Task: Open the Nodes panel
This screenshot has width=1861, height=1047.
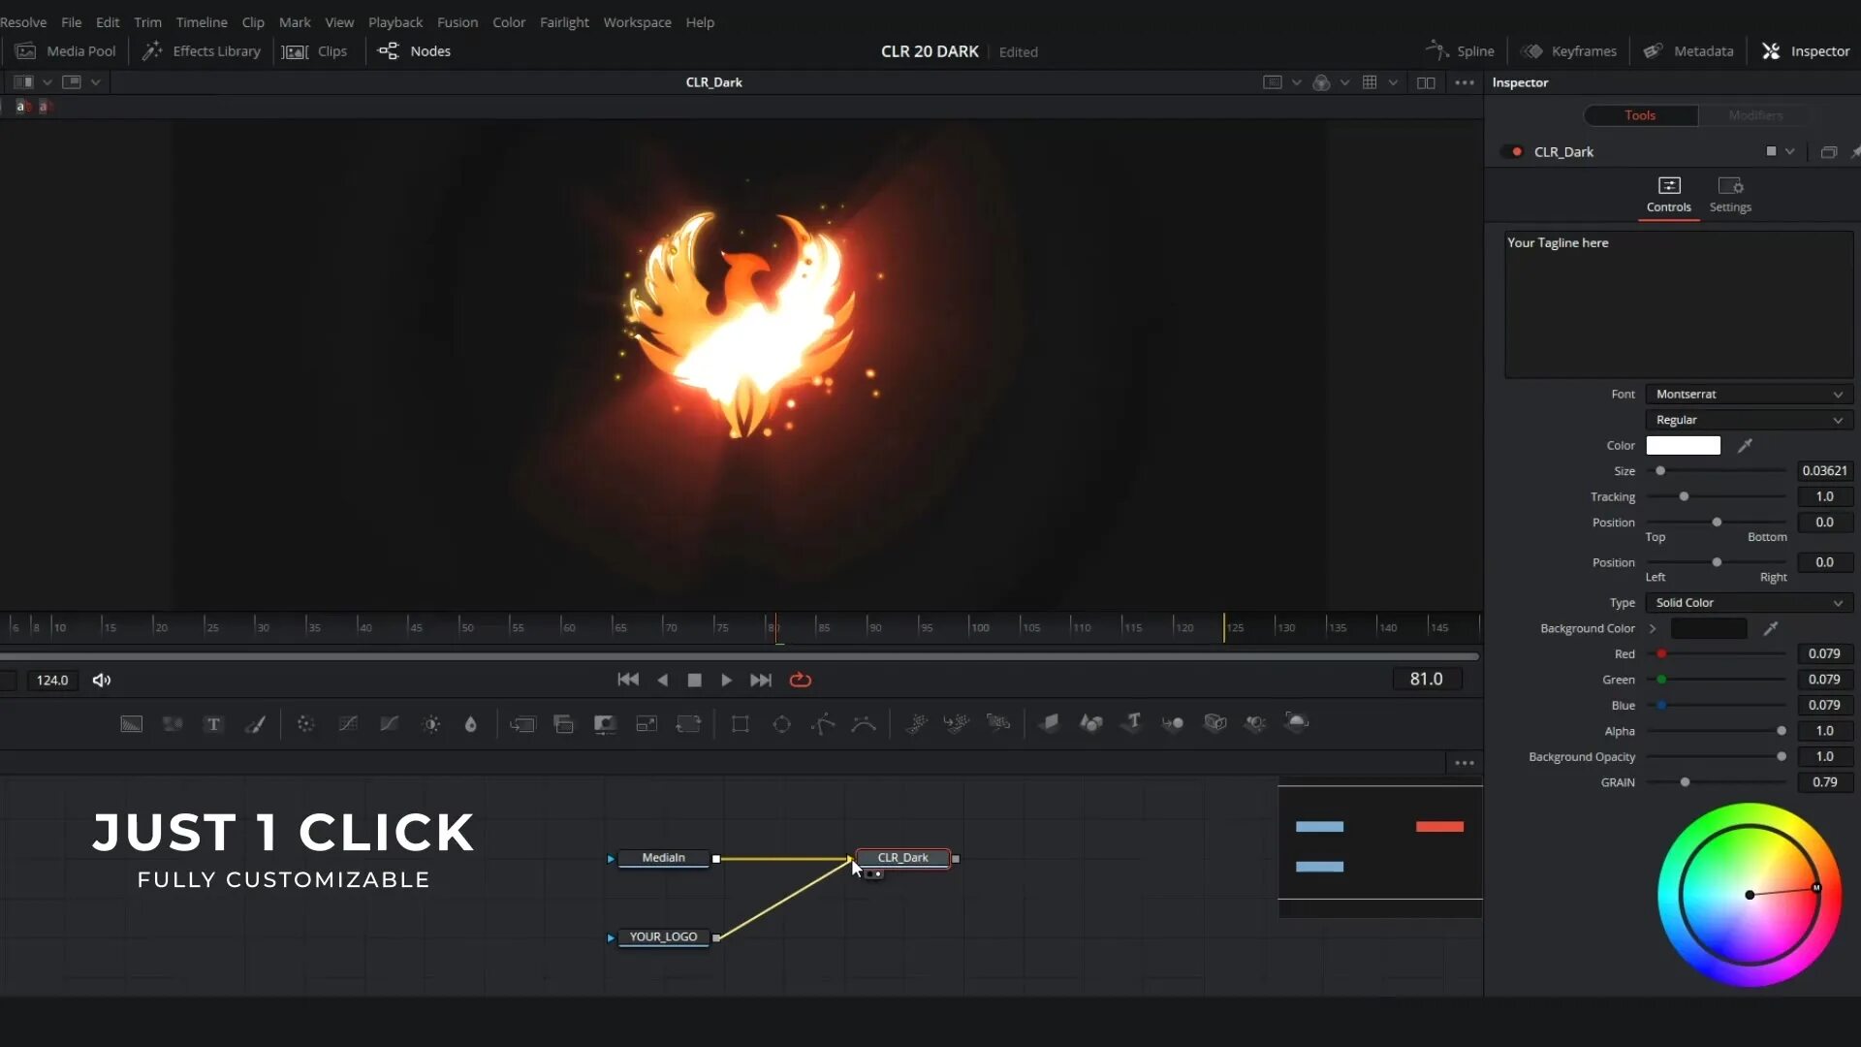Action: pyautogui.click(x=413, y=51)
